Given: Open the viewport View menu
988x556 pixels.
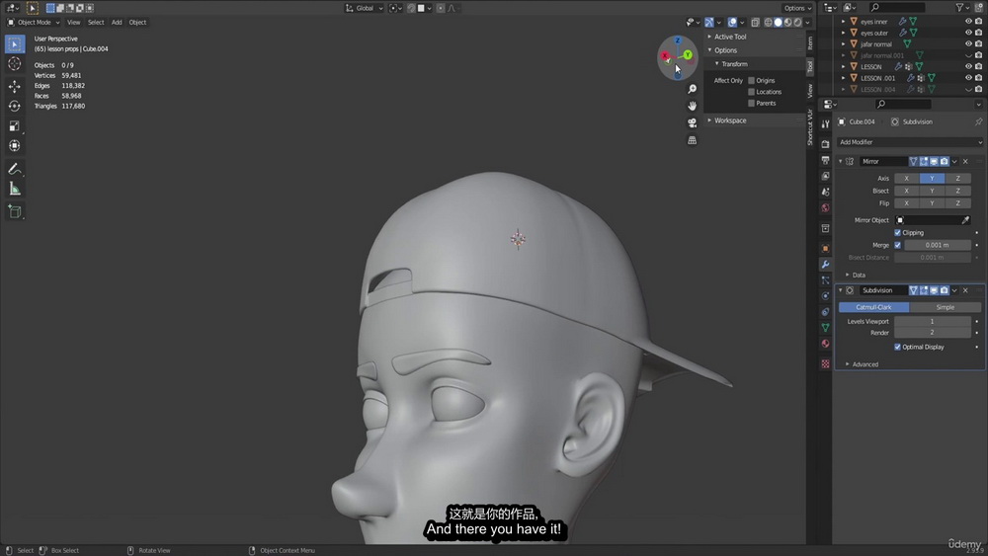Looking at the screenshot, I should point(74,22).
